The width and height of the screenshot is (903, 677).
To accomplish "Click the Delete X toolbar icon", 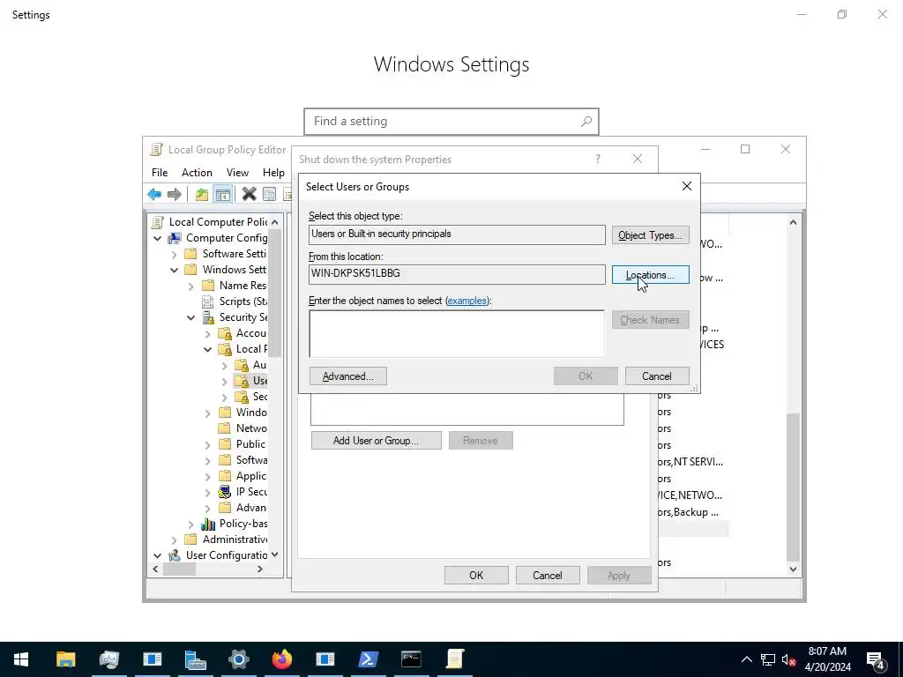I will click(x=249, y=195).
